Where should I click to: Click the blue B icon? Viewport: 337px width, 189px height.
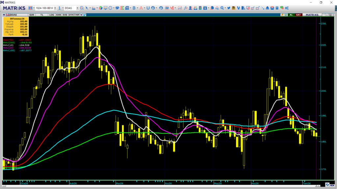coord(134,8)
